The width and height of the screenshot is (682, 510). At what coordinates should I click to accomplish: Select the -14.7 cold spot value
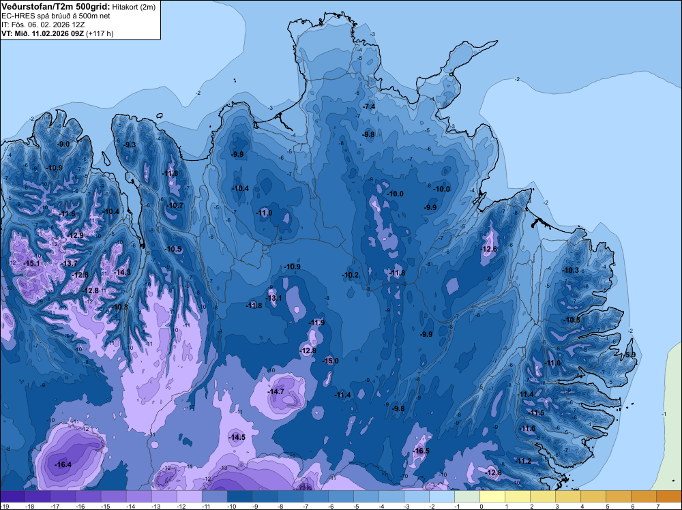276,391
